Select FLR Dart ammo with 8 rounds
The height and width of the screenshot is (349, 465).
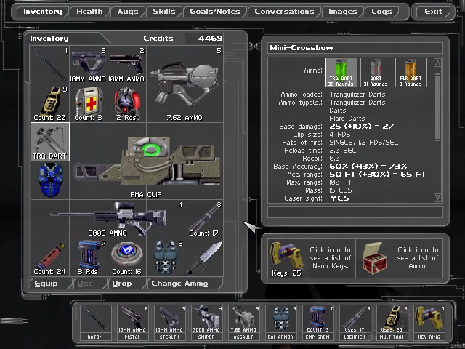click(x=413, y=73)
